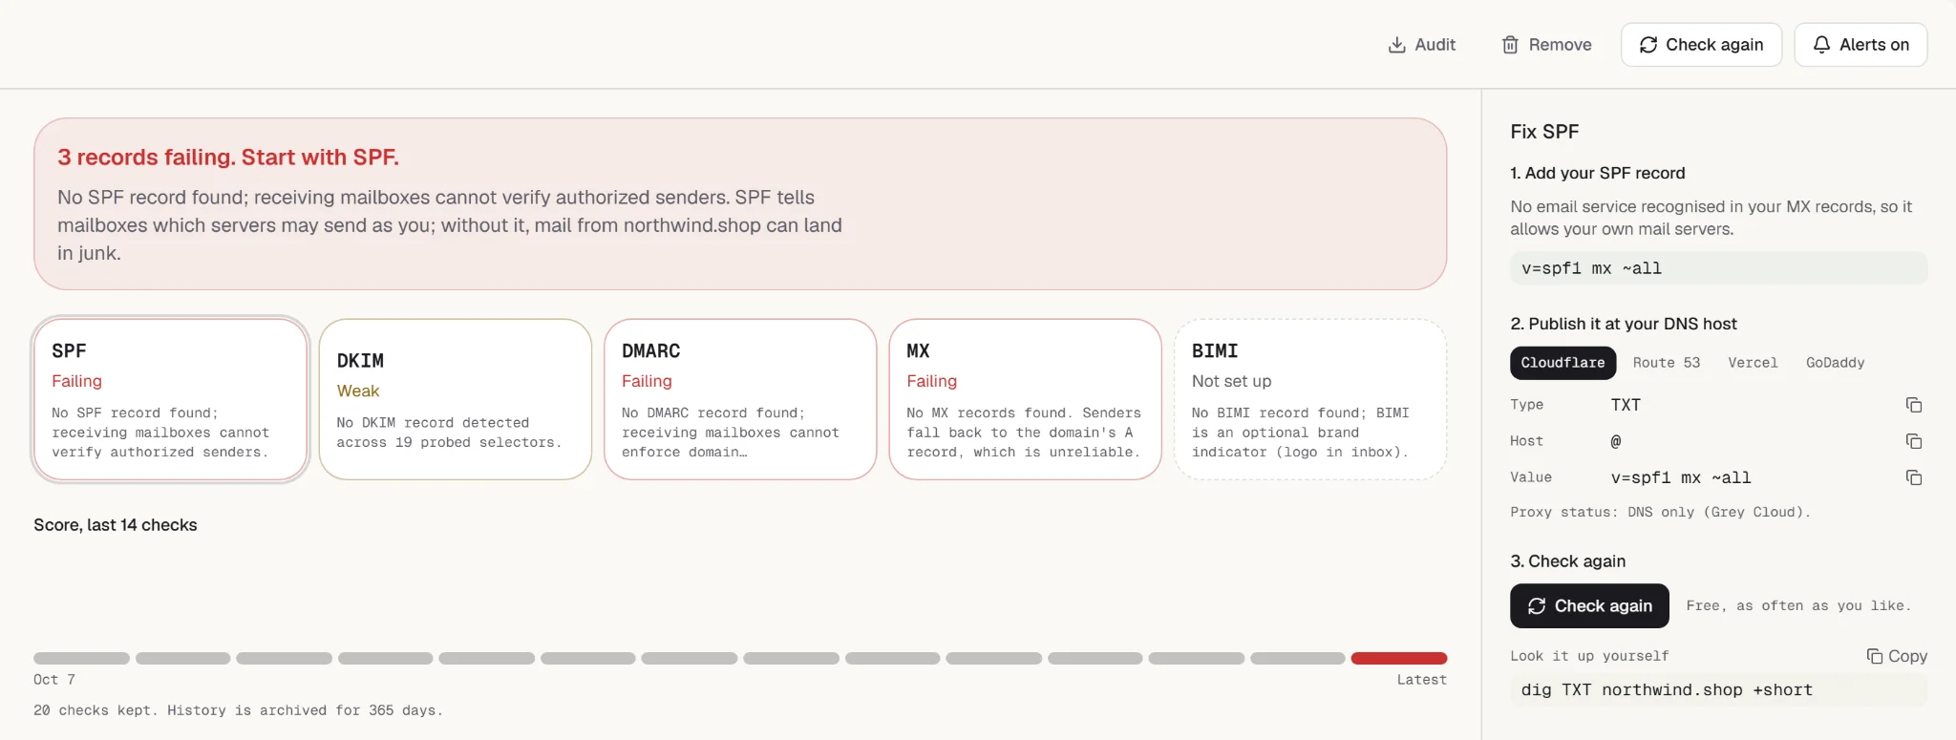The width and height of the screenshot is (1956, 740).
Task: Open the DMARC Failing card
Action: pyautogui.click(x=740, y=399)
